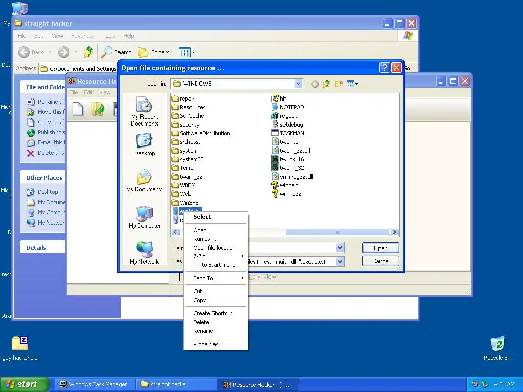This screenshot has height=392, width=523.
Task: Go to Desktop in places bar
Action: click(145, 144)
